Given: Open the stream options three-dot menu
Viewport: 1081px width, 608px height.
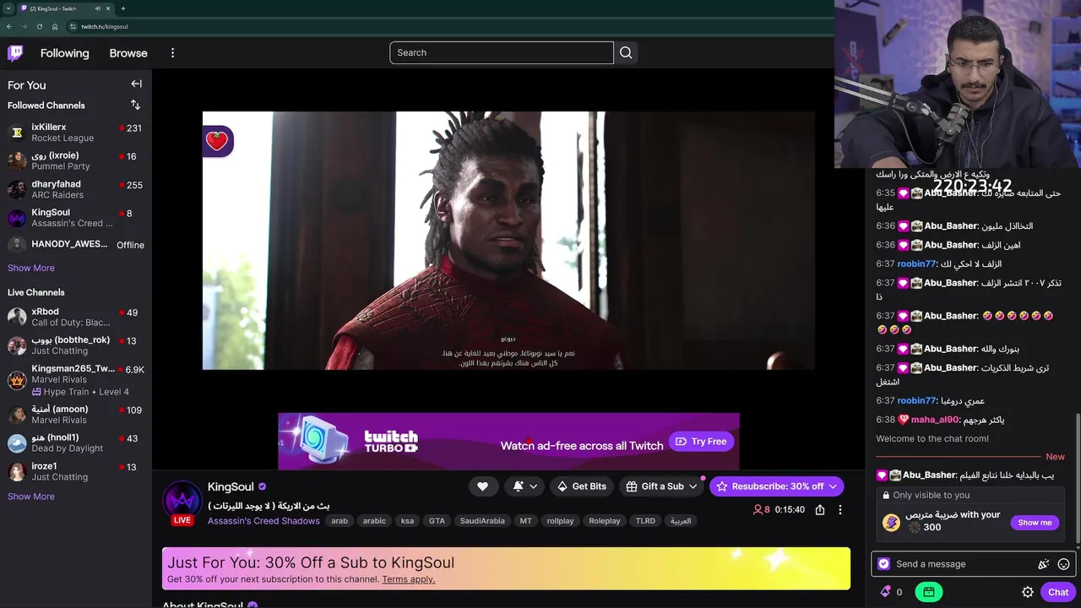Looking at the screenshot, I should (x=839, y=510).
